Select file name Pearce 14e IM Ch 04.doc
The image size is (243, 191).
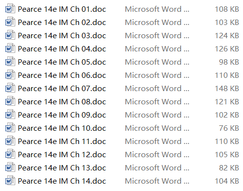(x=62, y=49)
